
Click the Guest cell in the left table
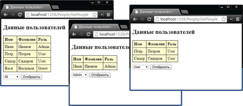coord(44,68)
